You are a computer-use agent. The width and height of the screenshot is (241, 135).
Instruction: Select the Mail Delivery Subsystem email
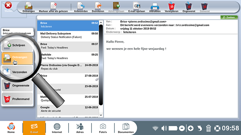point(68,35)
